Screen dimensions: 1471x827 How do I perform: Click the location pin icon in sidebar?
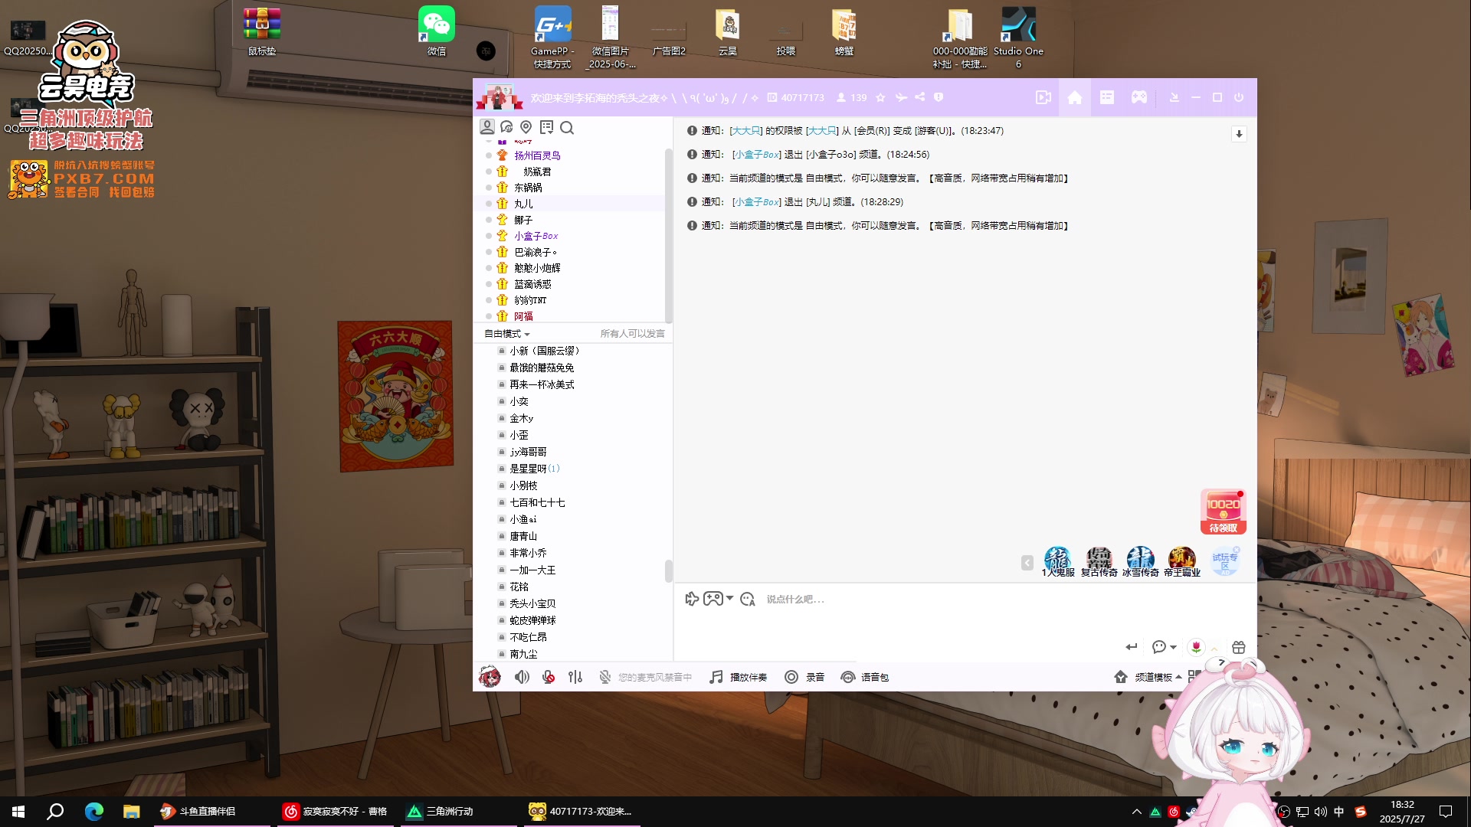pyautogui.click(x=526, y=127)
